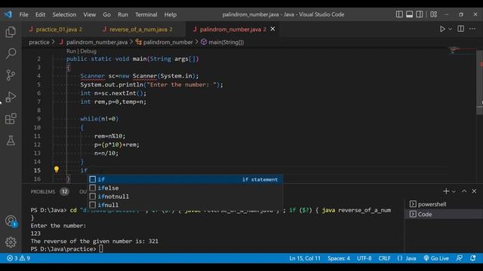483x271 pixels.
Task: Expand the run options dropdown arrow
Action: pos(450,29)
